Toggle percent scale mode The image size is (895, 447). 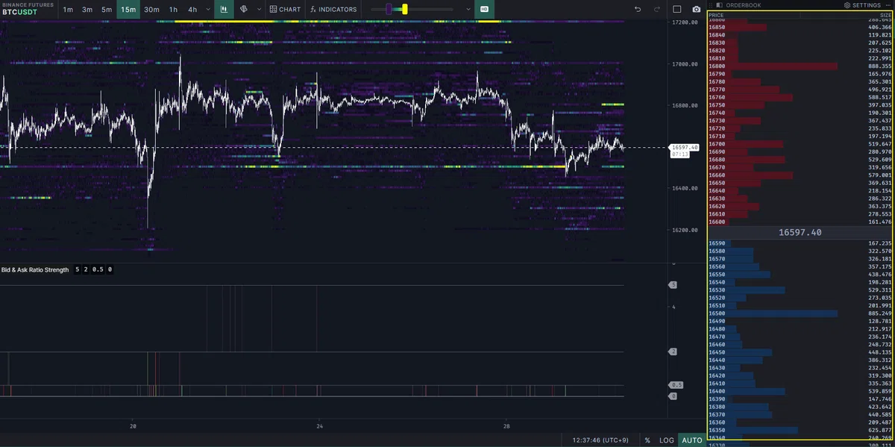pyautogui.click(x=647, y=440)
